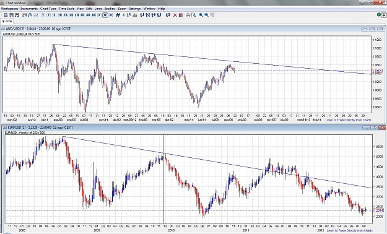Set the tick (T) timeframe
This screenshot has height=234, width=387.
(x=43, y=15)
